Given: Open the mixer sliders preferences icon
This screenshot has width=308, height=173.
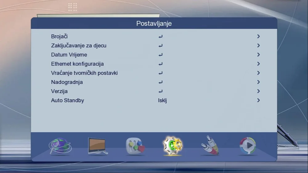Looking at the screenshot, I should (135, 146).
